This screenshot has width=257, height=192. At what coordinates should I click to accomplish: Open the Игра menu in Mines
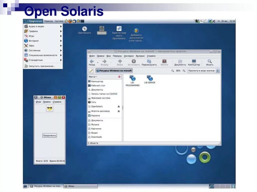pos(38,102)
